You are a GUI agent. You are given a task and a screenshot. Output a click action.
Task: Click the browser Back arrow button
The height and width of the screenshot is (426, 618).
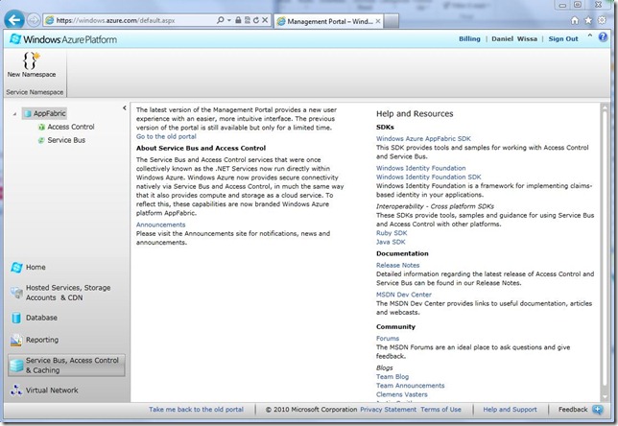(x=14, y=20)
